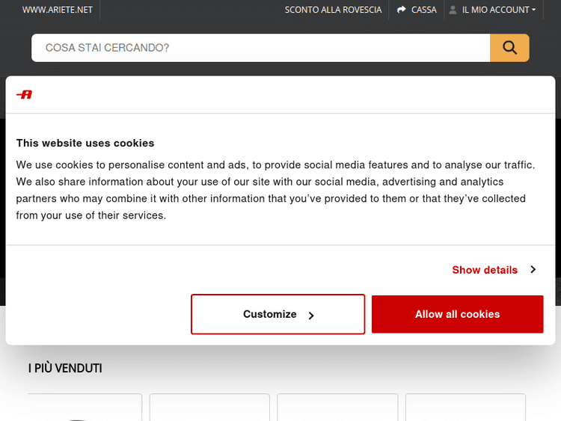Screen dimensions: 561x421
Task: Click the arrow inside the Customize button
Action: click(x=311, y=315)
